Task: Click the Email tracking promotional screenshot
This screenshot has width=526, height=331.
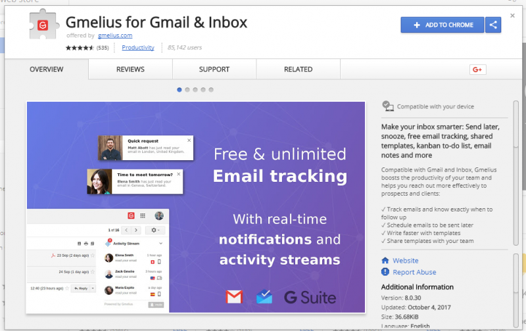Action: 196,207
